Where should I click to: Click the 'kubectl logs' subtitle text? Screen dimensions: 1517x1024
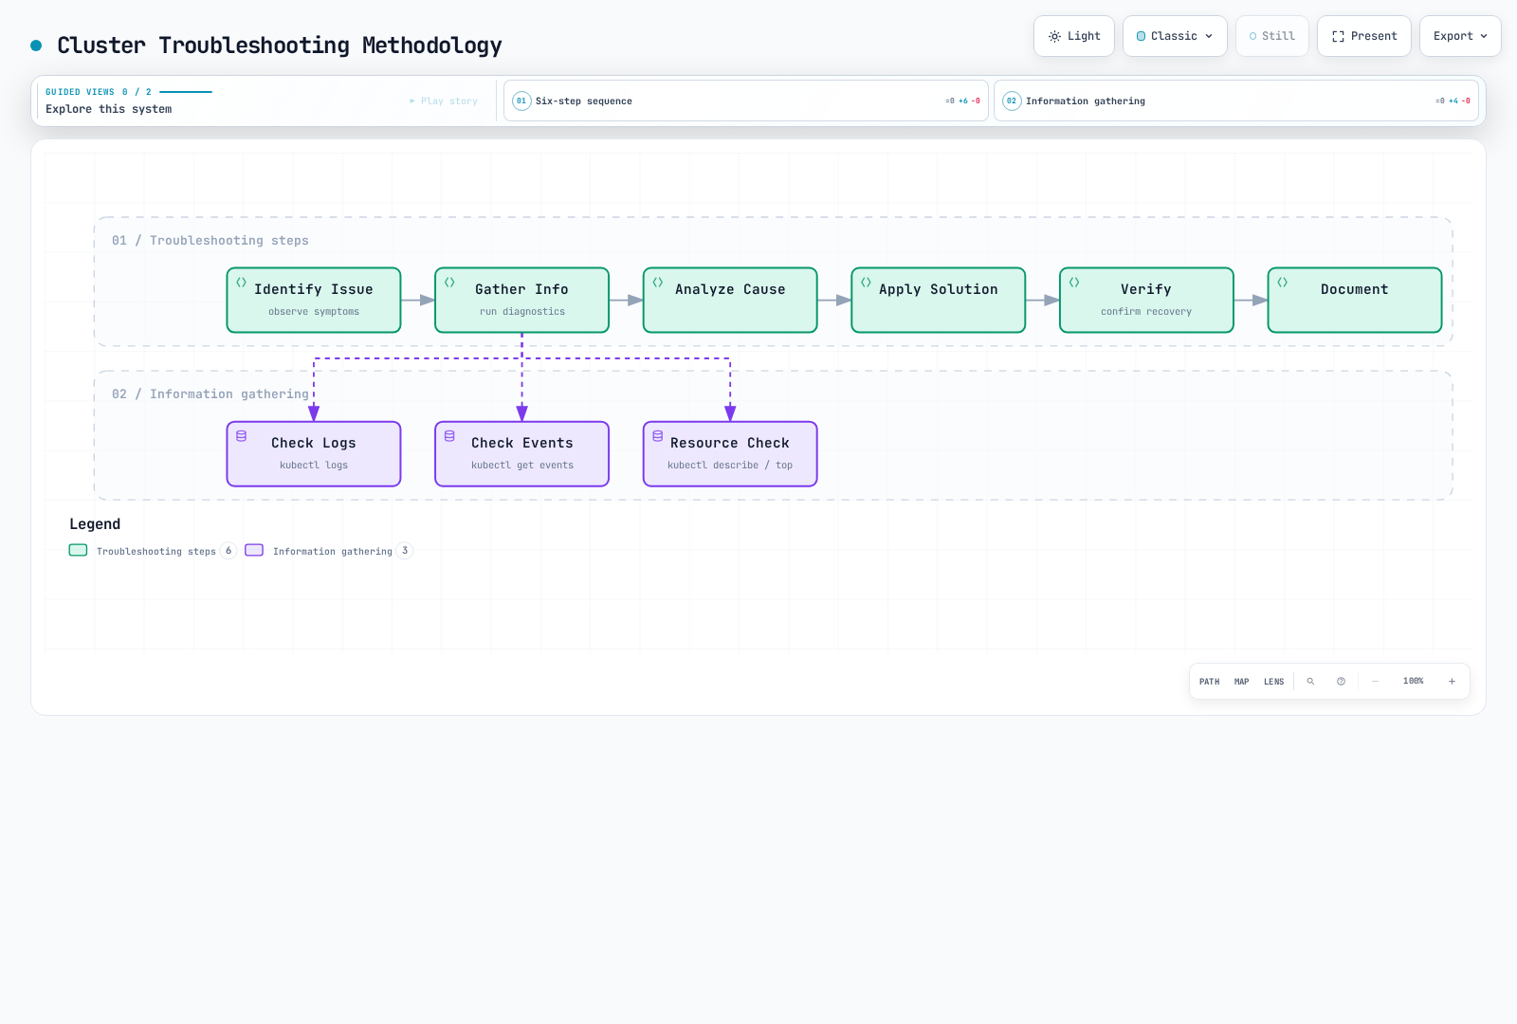314,466
